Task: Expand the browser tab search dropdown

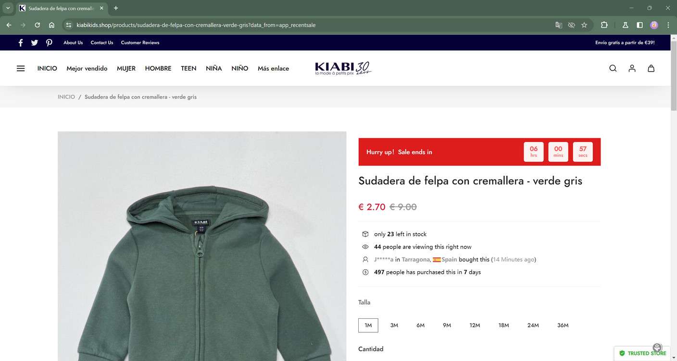Action: tap(8, 8)
